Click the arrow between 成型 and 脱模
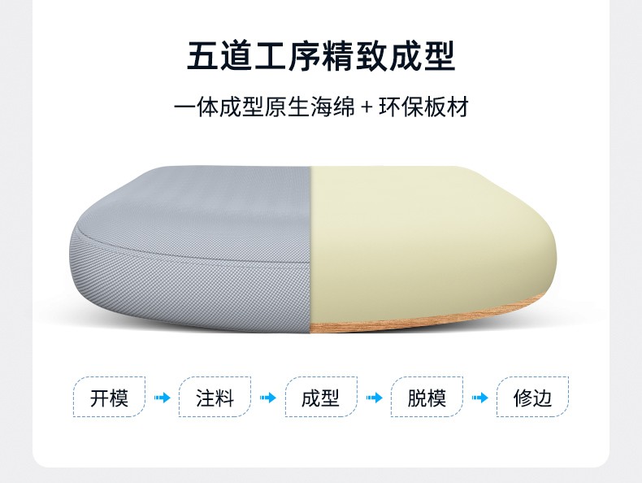The height and width of the screenshot is (483, 642). [374, 398]
